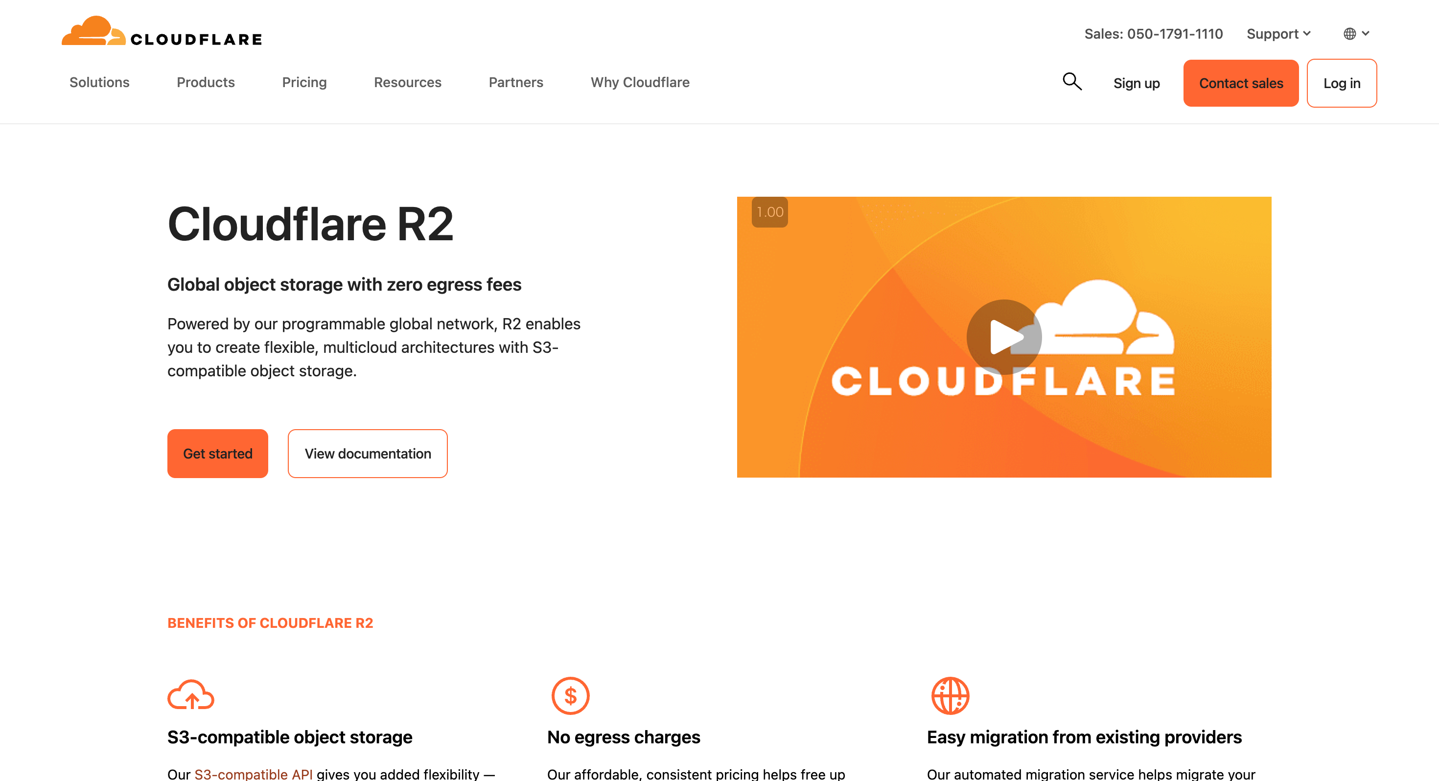The height and width of the screenshot is (781, 1439).
Task: Open View documentation
Action: pyautogui.click(x=367, y=454)
